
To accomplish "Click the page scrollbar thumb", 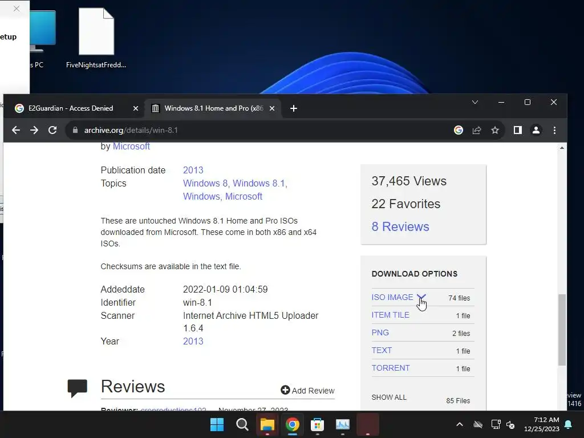I will coord(562,330).
